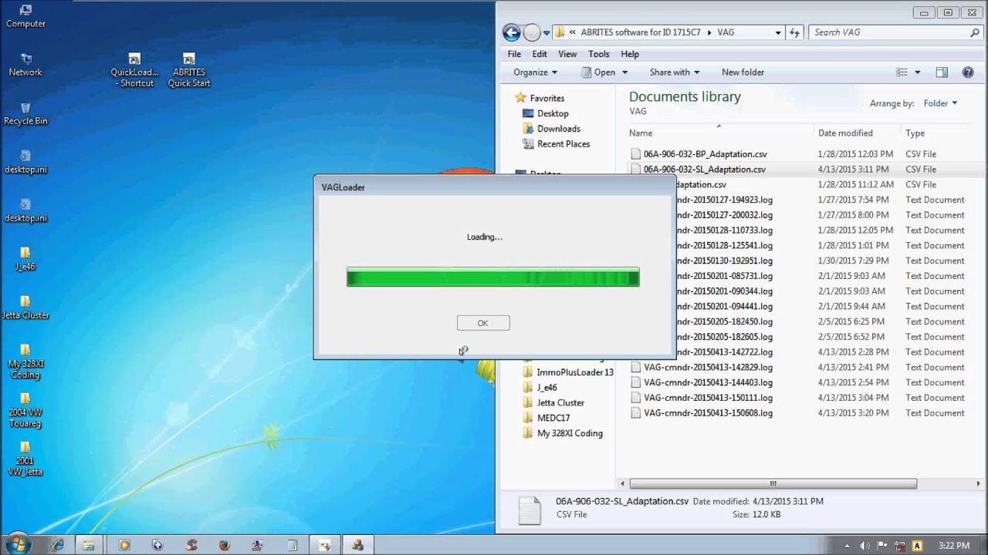Screen dimensions: 988x555
Task: Expand the view options dropdown arrow
Action: click(917, 72)
